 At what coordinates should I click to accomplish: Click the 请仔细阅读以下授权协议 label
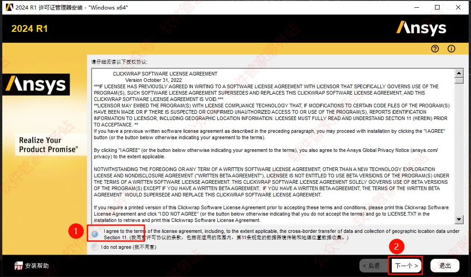[119, 62]
